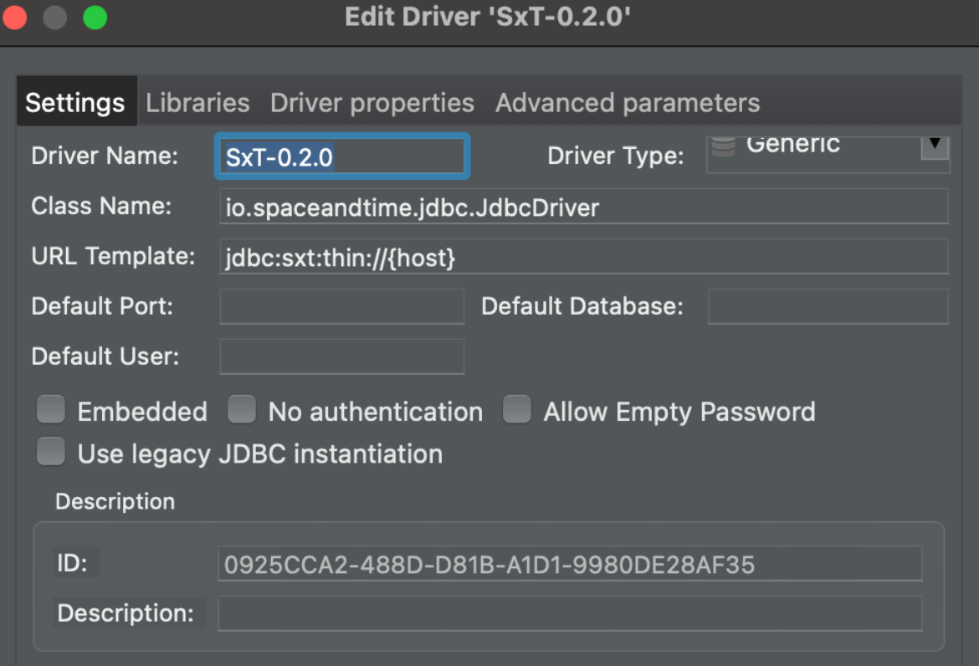979x666 pixels.
Task: Open the Driver properties tab
Action: pyautogui.click(x=372, y=103)
